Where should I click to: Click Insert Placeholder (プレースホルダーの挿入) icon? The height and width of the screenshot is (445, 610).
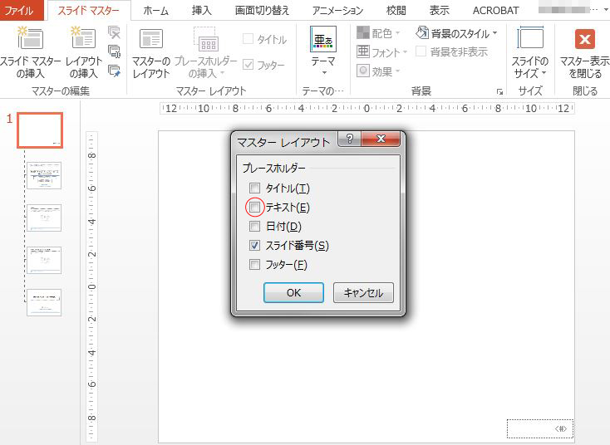[205, 39]
